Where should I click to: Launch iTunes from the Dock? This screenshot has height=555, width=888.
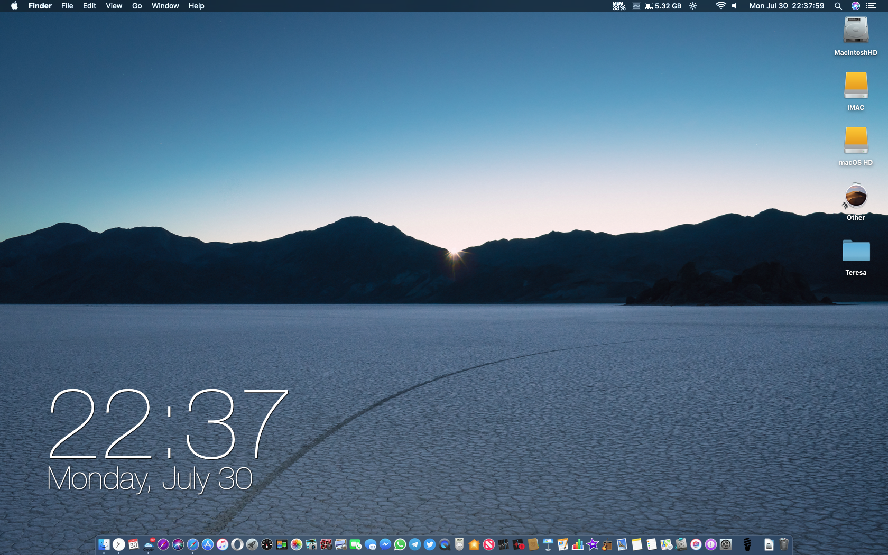(x=223, y=544)
